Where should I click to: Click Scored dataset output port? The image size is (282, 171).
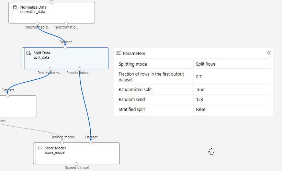[x=77, y=164]
